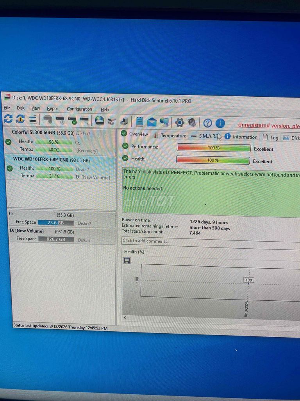This screenshot has width=300, height=401.
Task: Click the Colorful SL300 Temp 40 °C bar
Action: [54, 150]
